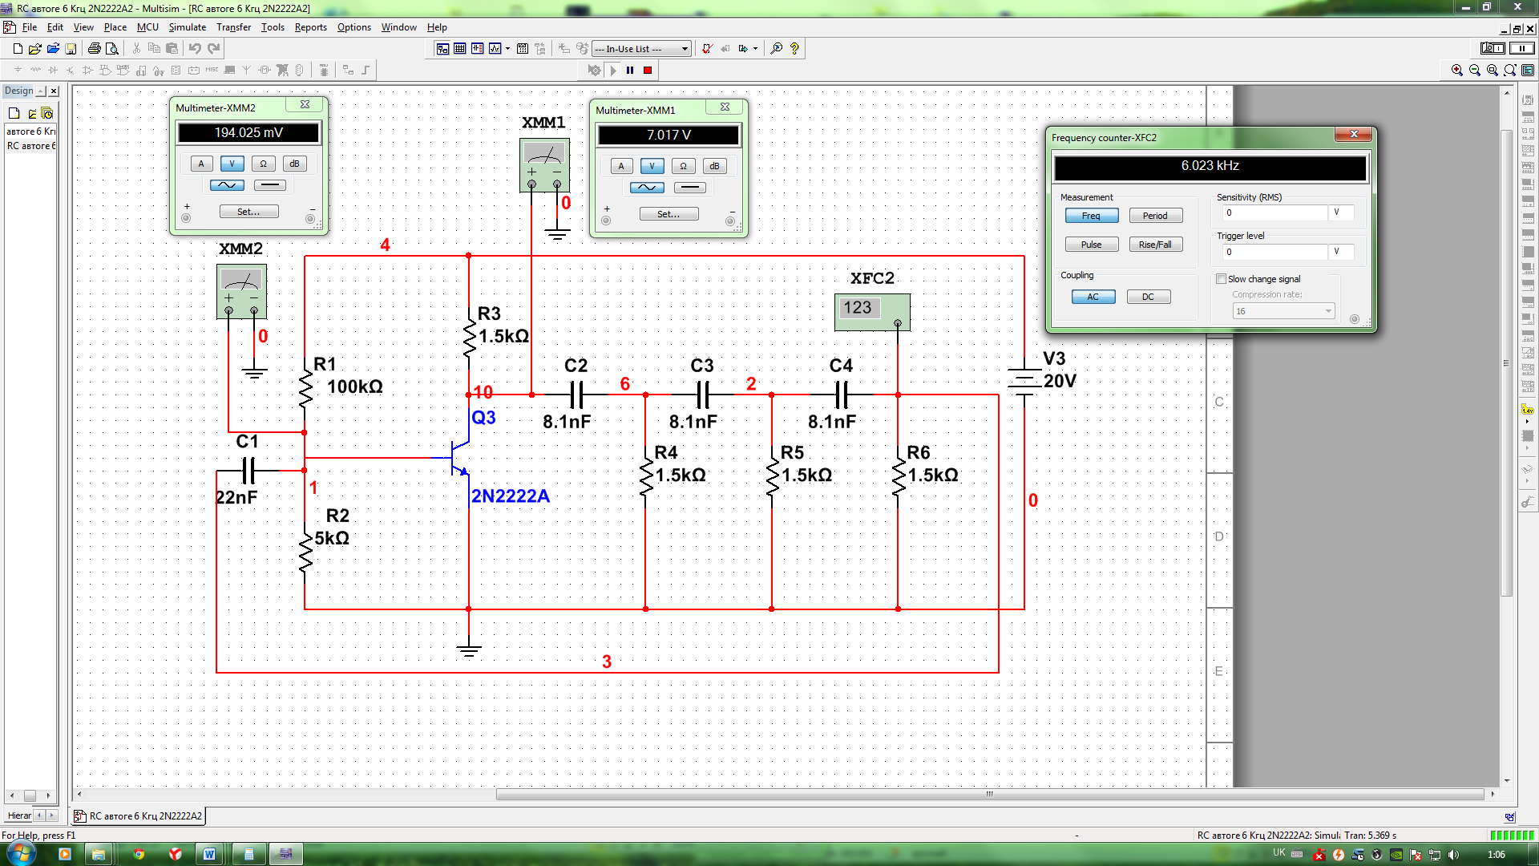
Task: Open the In-Use List dropdown
Action: [x=685, y=49]
